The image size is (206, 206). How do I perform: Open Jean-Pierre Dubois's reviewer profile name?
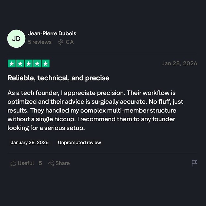point(52,33)
